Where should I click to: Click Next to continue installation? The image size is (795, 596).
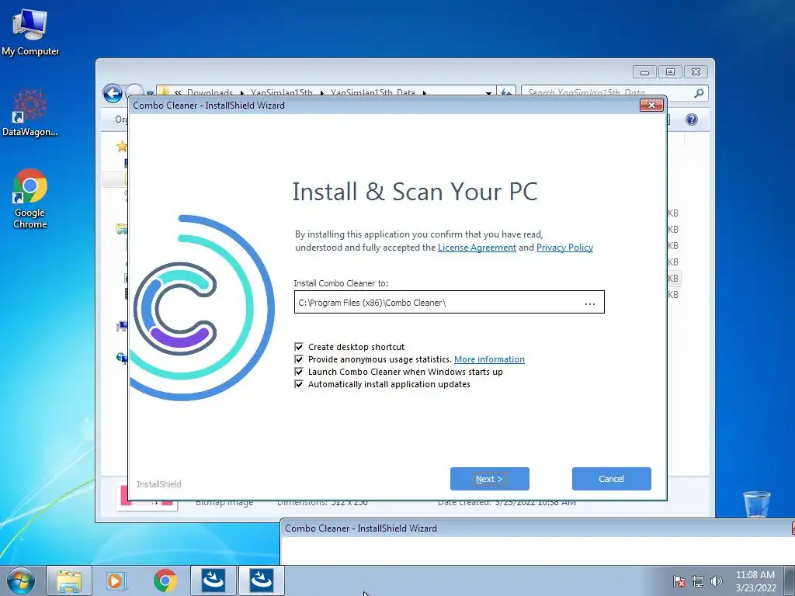tap(489, 479)
